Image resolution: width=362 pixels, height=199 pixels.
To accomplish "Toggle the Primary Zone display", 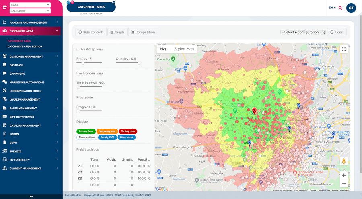I will point(86,131).
